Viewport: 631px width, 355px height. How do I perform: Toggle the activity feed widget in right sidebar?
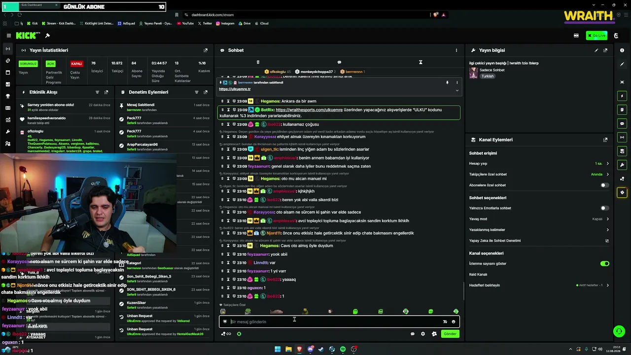coord(622,96)
